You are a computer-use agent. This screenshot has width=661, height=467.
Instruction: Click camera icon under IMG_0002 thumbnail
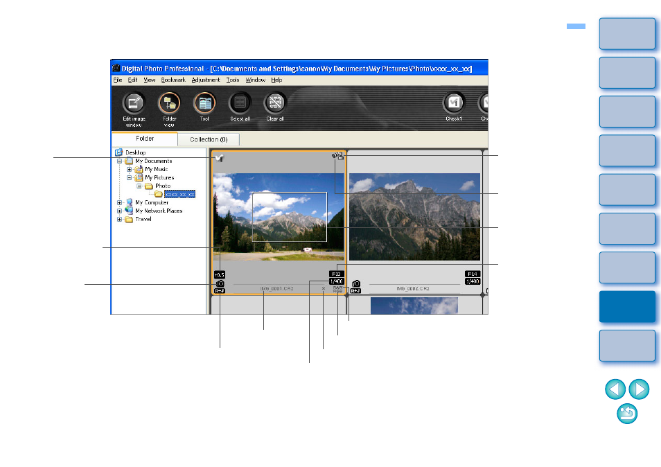pyautogui.click(x=356, y=284)
